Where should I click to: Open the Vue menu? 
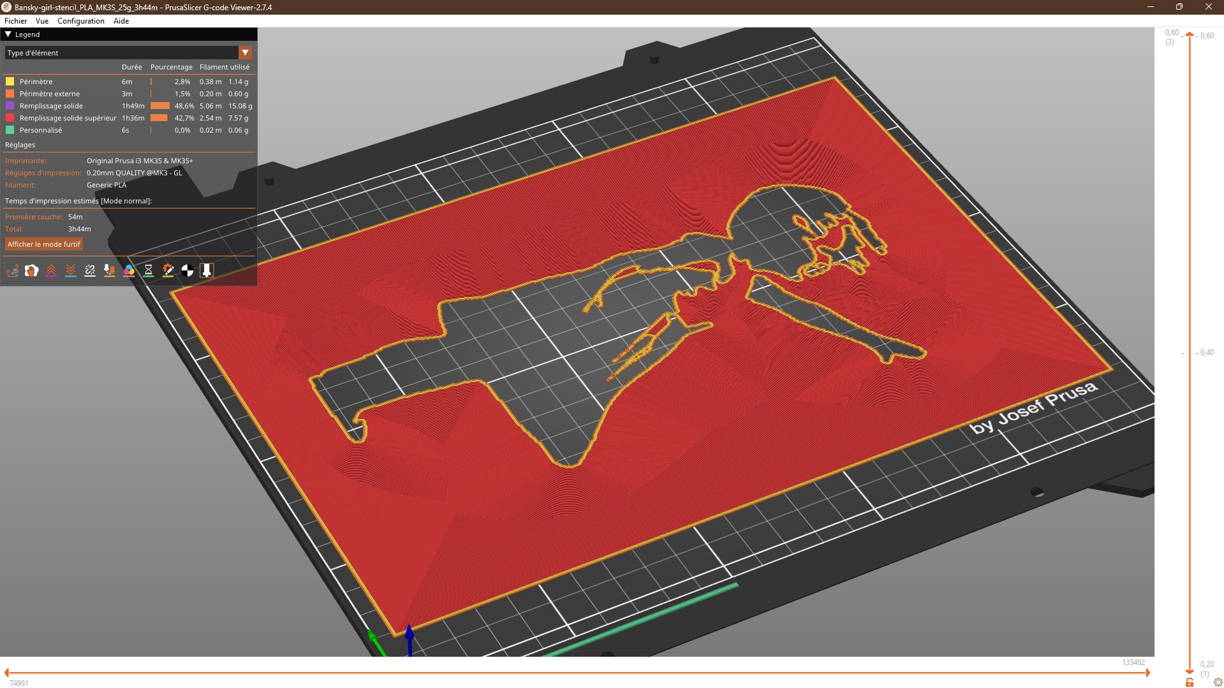pyautogui.click(x=42, y=21)
